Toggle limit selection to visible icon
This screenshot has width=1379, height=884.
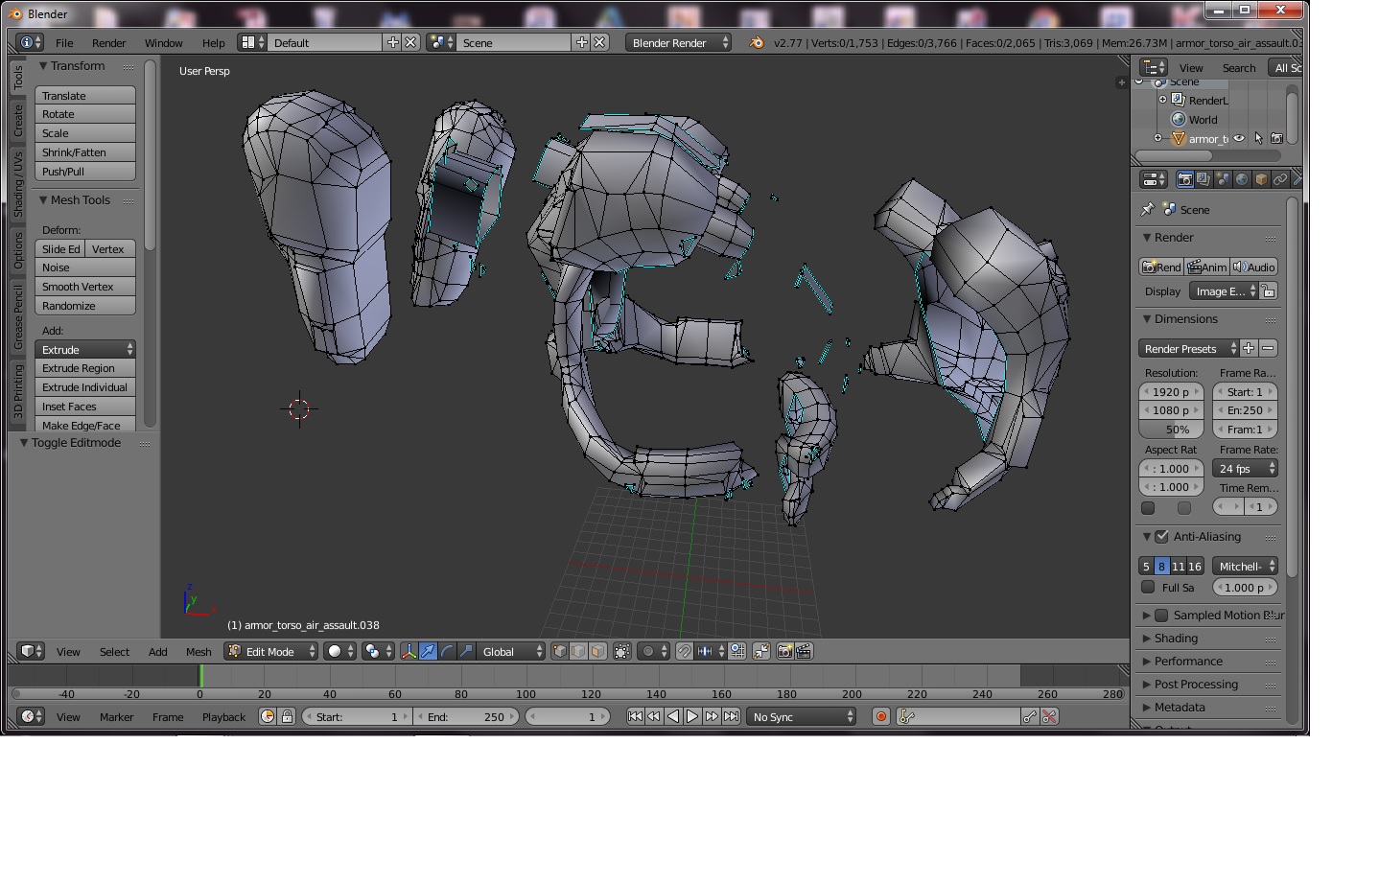coord(622,652)
